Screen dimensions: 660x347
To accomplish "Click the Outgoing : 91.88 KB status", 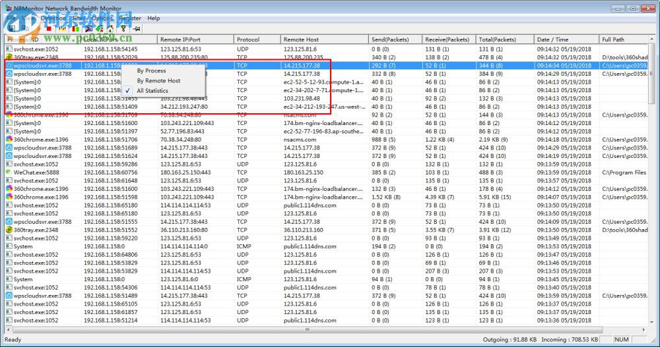I will [x=510, y=340].
